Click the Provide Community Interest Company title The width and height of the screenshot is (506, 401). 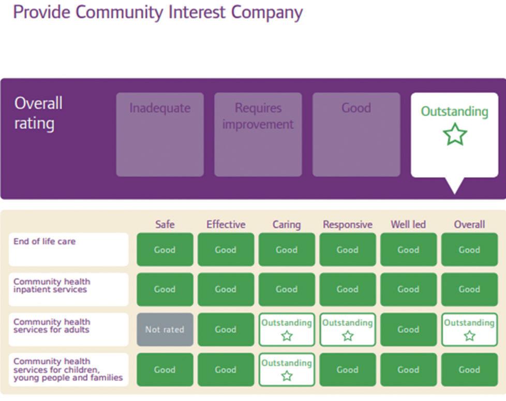point(158,12)
